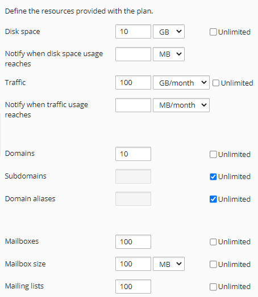
Task: Open the disk space notification MB unit dropdown
Action: tap(169, 54)
